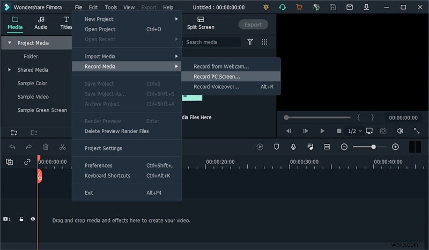Expand the Shared Media tree

point(10,70)
